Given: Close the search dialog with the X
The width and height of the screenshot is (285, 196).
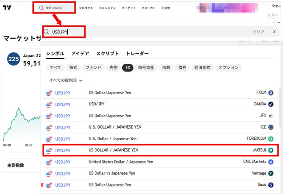Looking at the screenshot, I should coord(274,32).
